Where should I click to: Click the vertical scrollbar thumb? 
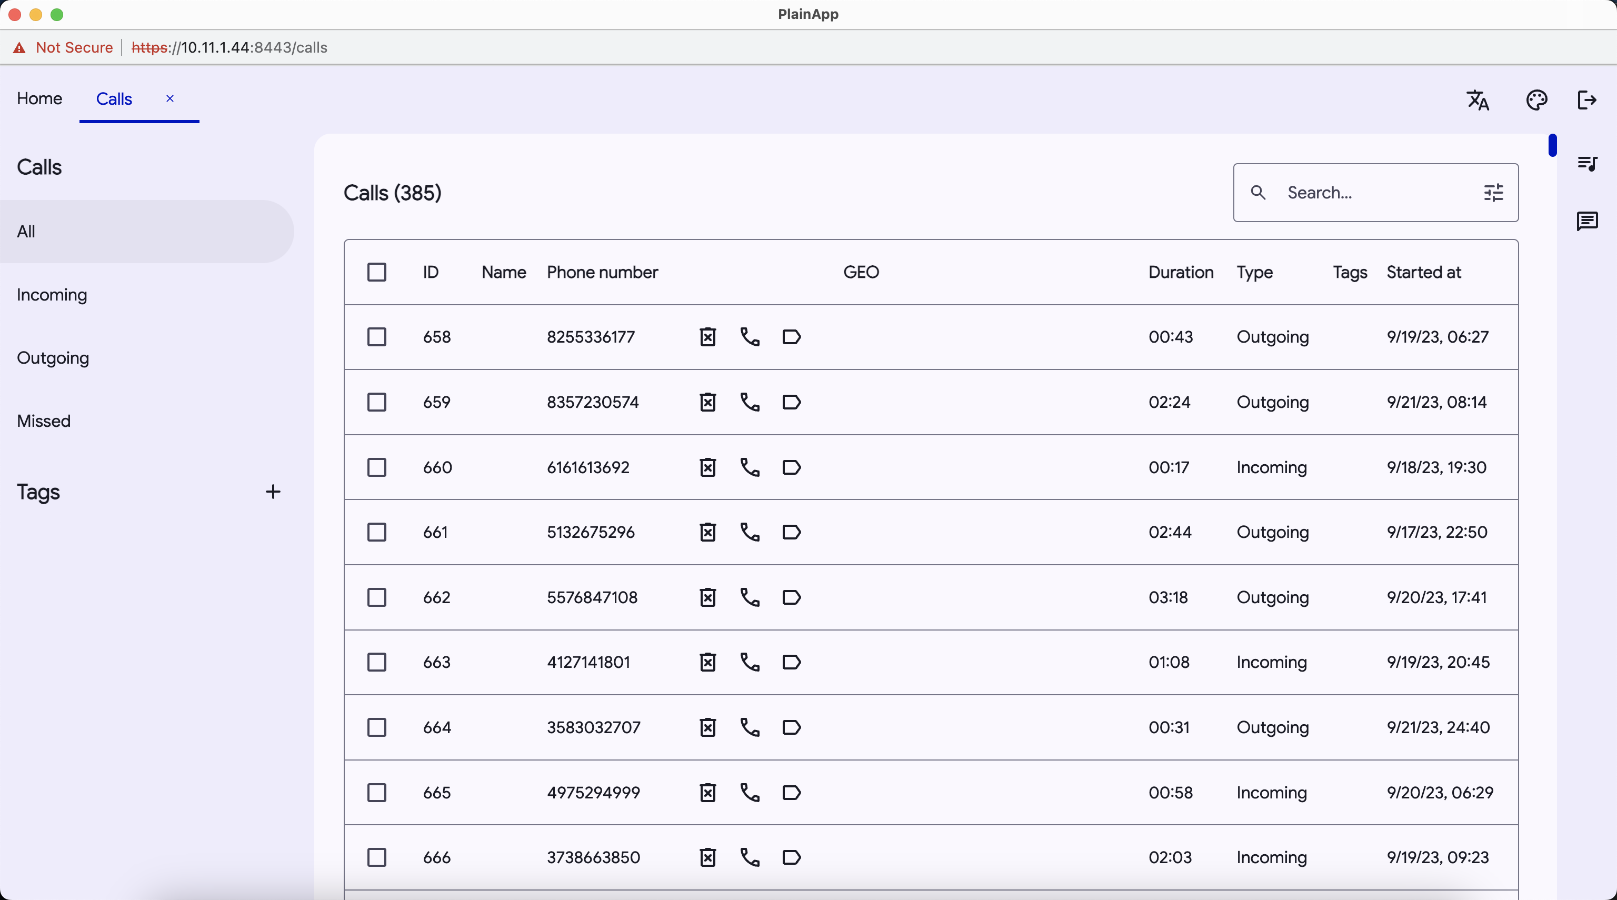click(1552, 146)
